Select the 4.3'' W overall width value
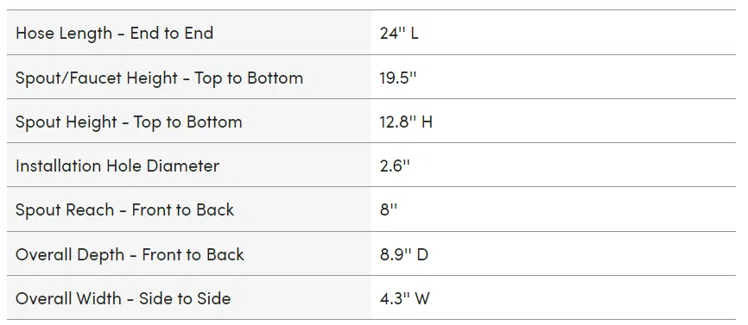Image resolution: width=748 pixels, height=325 pixels. point(404,299)
